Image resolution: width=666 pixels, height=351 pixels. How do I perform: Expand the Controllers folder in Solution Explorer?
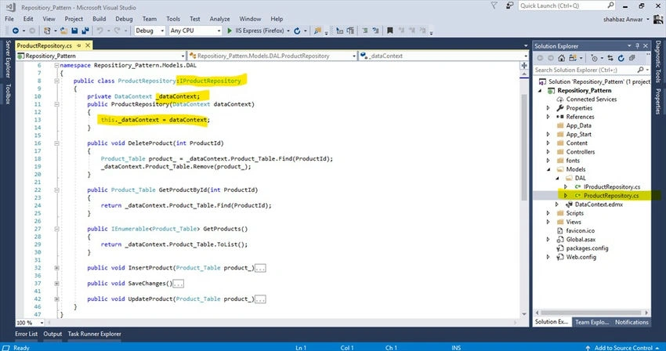(548, 152)
